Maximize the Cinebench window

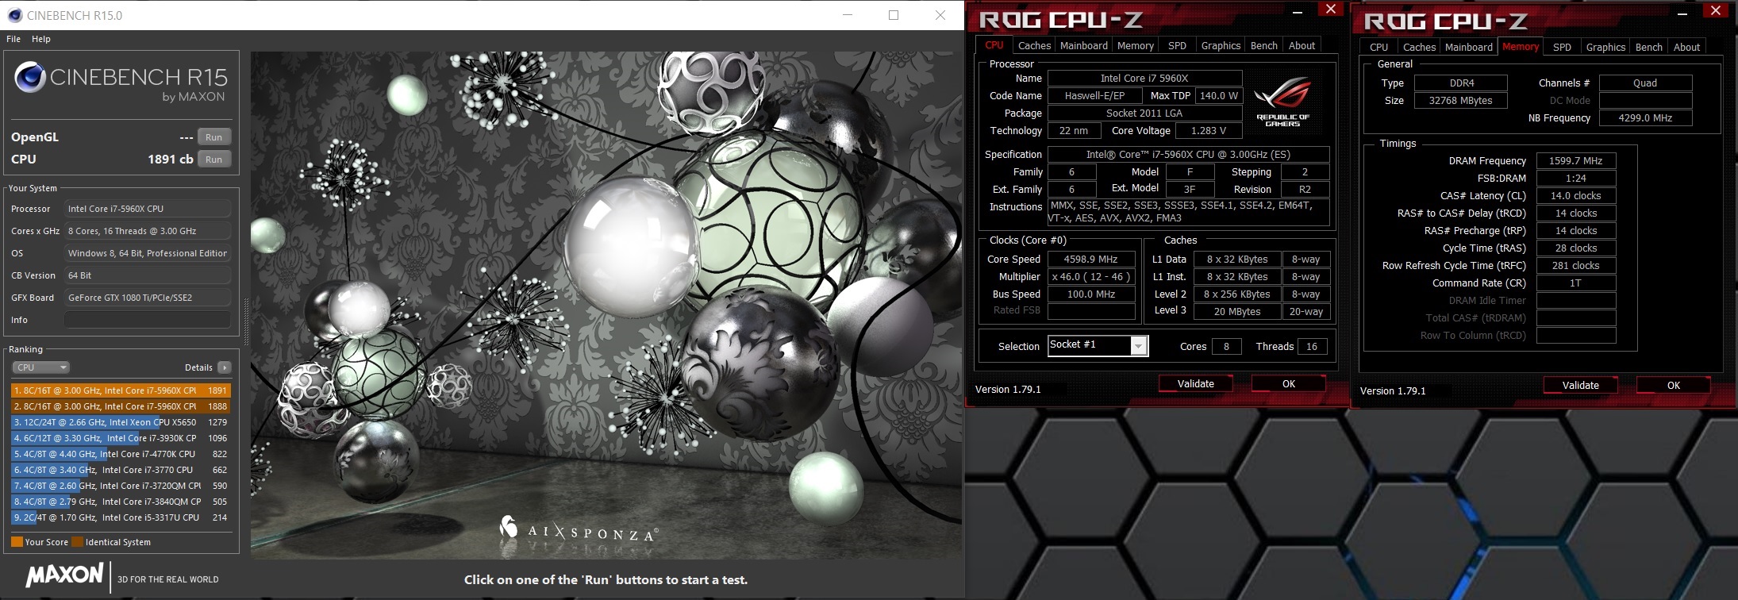[x=894, y=15]
